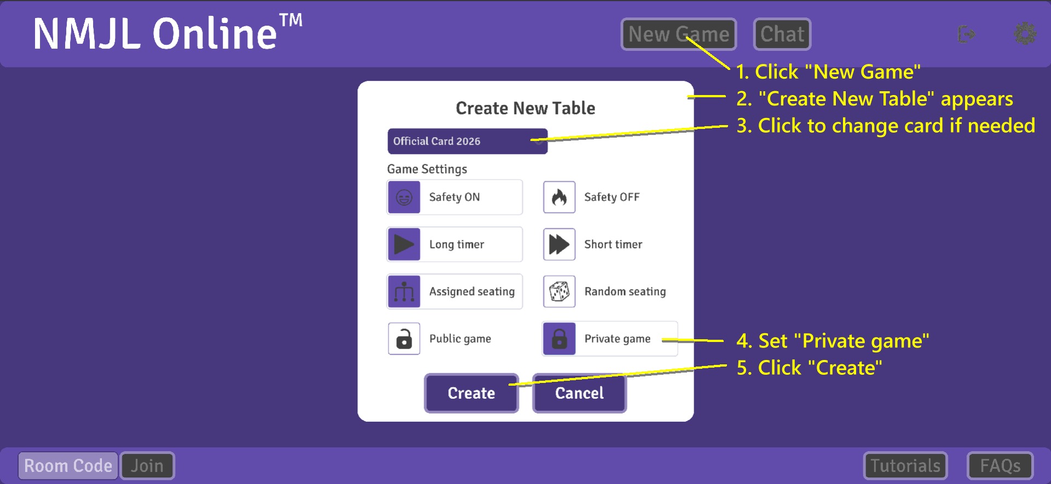The width and height of the screenshot is (1051, 484).
Task: Open the Official Card 2026 dropdown
Action: [467, 141]
